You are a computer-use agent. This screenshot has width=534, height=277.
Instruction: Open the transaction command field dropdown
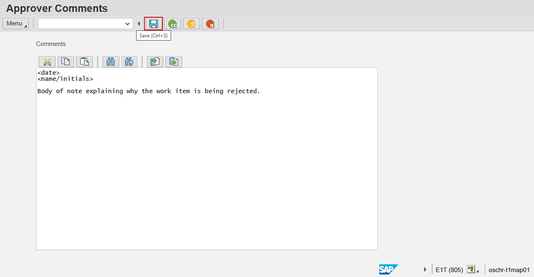click(128, 24)
